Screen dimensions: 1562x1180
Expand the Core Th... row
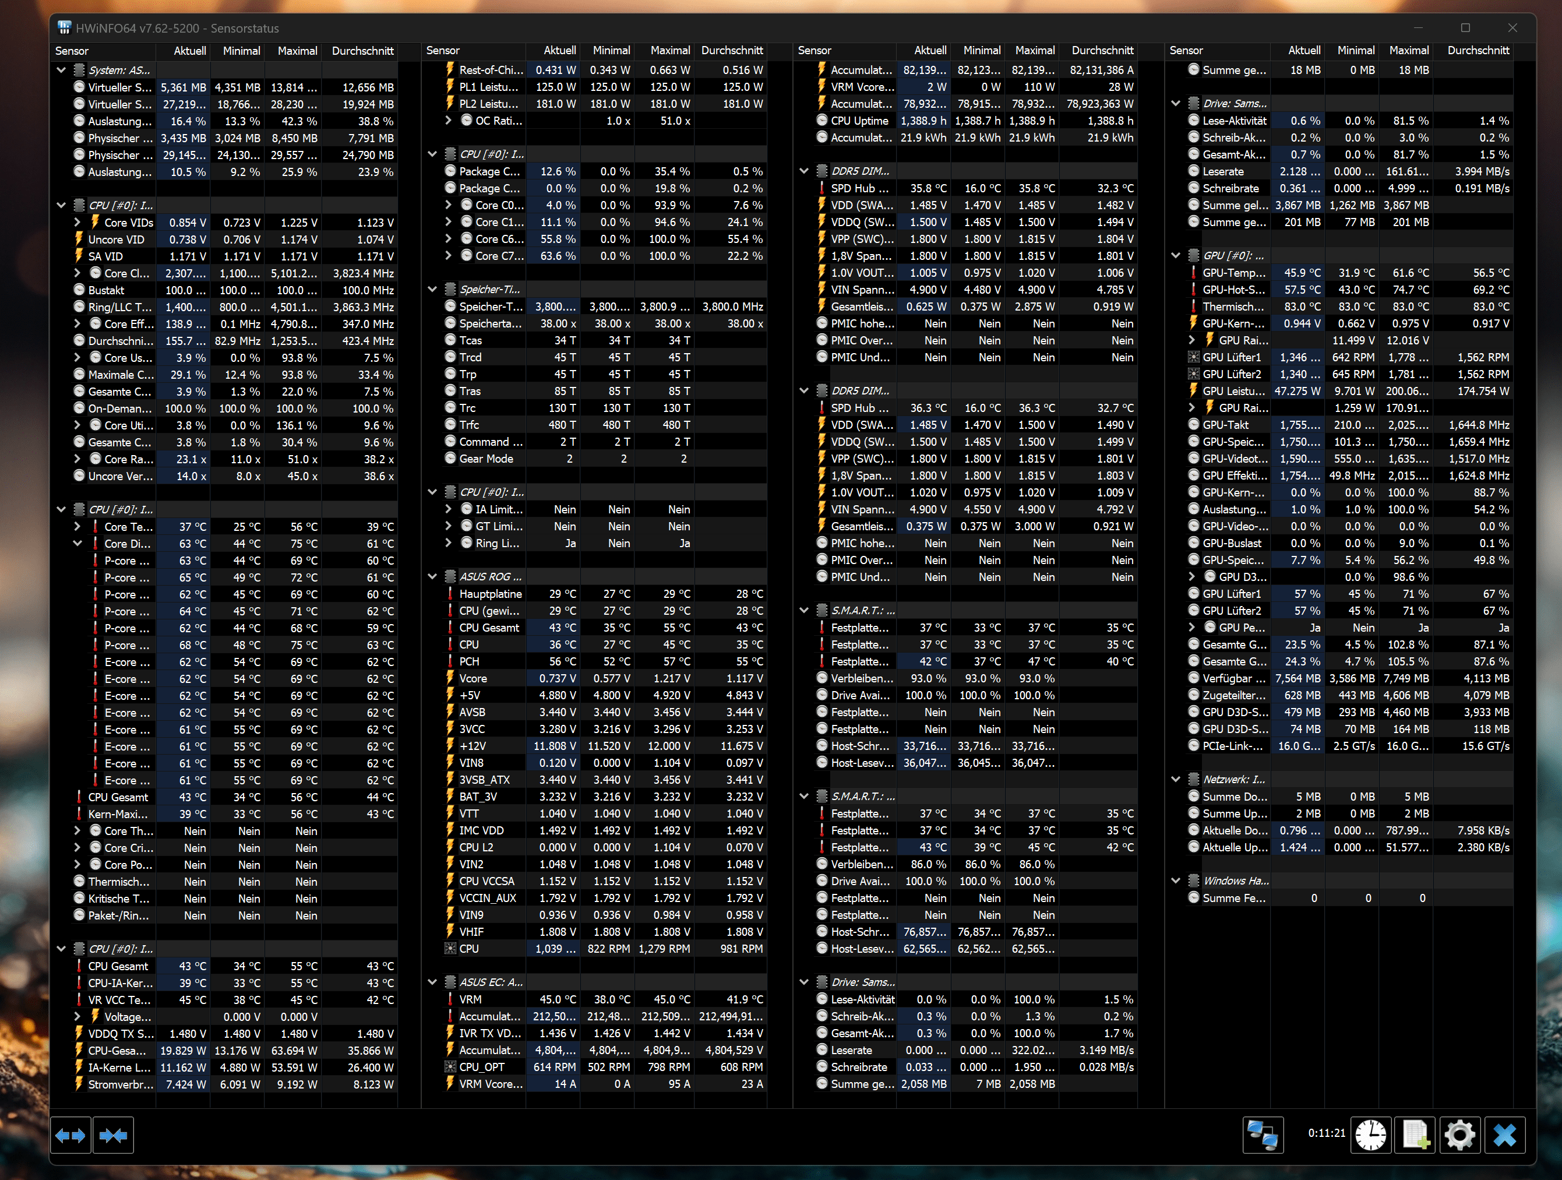pos(77,831)
